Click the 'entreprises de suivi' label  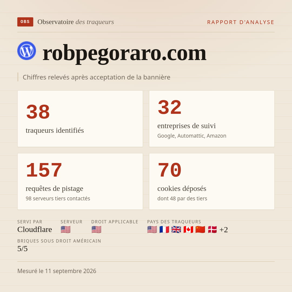[186, 126]
